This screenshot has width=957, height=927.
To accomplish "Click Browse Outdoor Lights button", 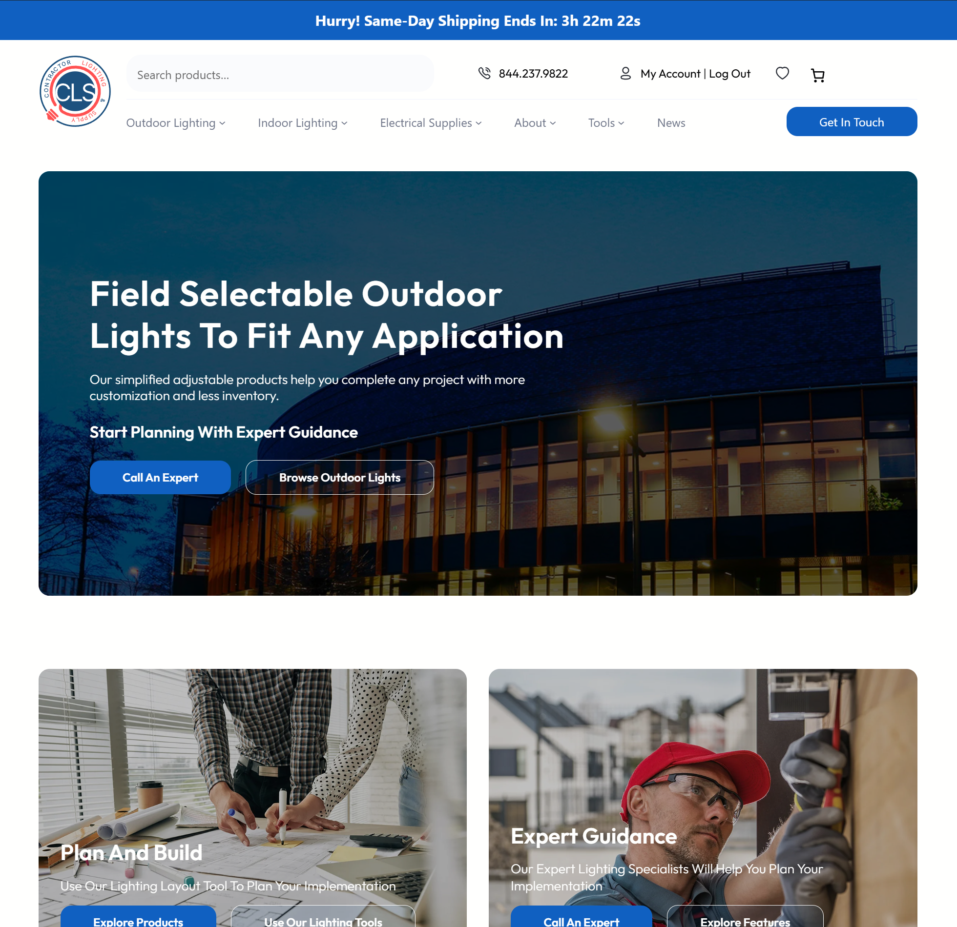I will [340, 477].
